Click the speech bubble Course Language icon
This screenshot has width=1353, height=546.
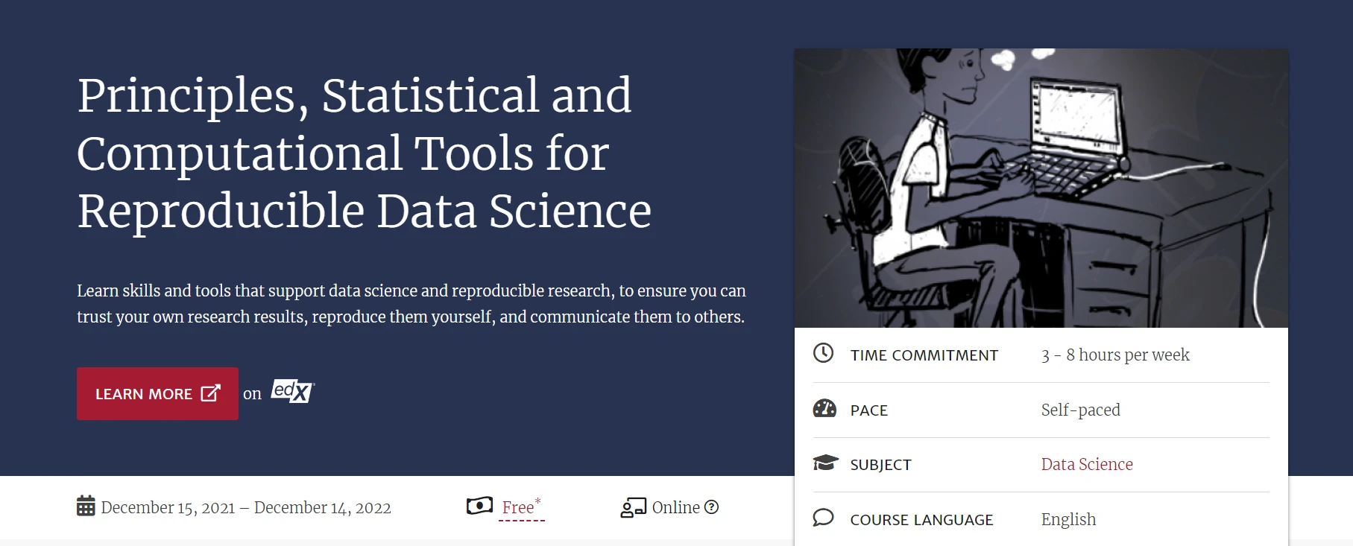(x=823, y=518)
